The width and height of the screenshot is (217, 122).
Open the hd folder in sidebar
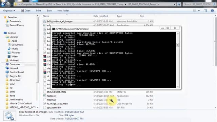(x=11, y=88)
